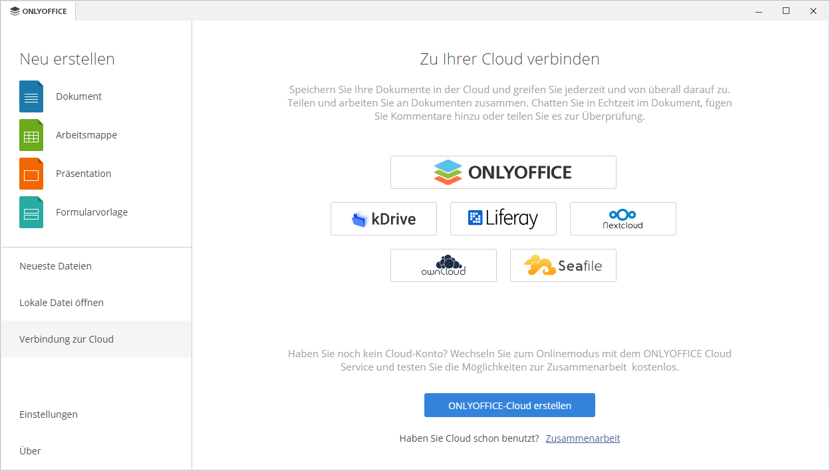The image size is (830, 471).
Task: Select Verbindung zur Cloud menu item
Action: click(x=96, y=339)
